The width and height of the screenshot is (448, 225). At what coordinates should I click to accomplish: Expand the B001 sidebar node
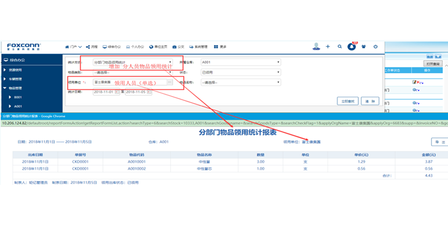[16, 97]
